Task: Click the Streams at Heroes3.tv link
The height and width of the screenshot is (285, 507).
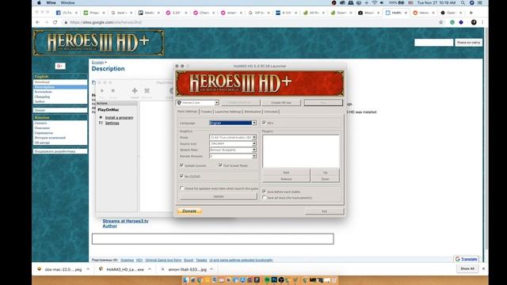Action: 125,221
